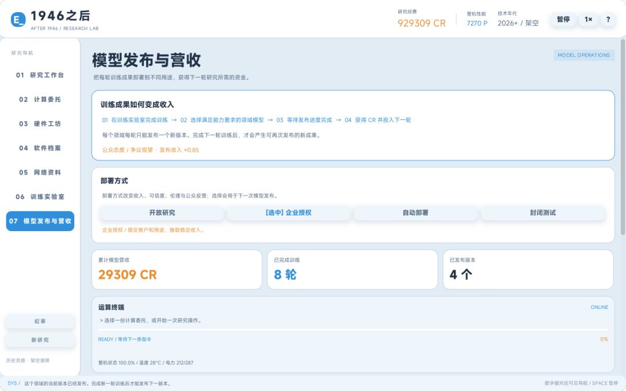This screenshot has width=626, height=391.
Task: Open the 01 研究工作台 navigation item
Action: (40, 75)
